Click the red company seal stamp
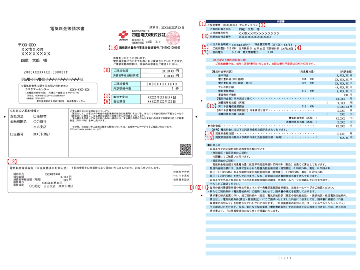Viewport: 360px width, 270px height. [x=173, y=38]
